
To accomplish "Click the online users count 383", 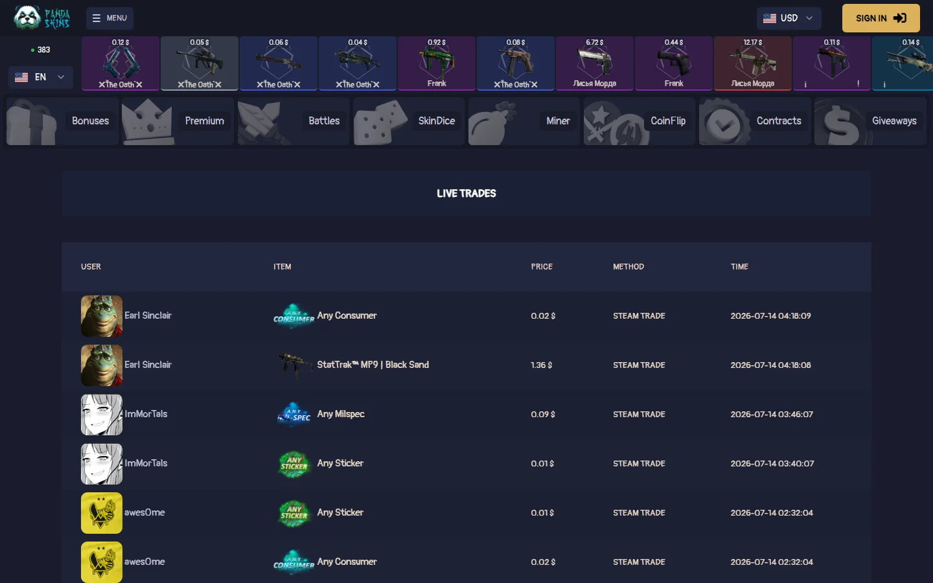I will point(40,50).
